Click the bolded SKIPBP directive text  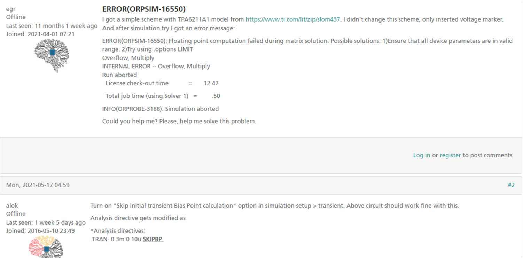(153, 239)
